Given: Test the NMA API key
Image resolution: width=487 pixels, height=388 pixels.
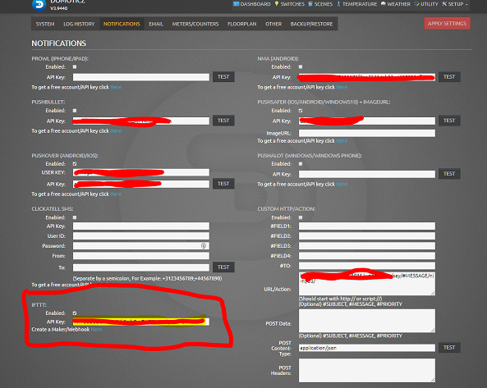Looking at the screenshot, I should click(x=449, y=77).
